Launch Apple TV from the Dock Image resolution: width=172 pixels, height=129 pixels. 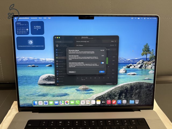click(x=103, y=102)
